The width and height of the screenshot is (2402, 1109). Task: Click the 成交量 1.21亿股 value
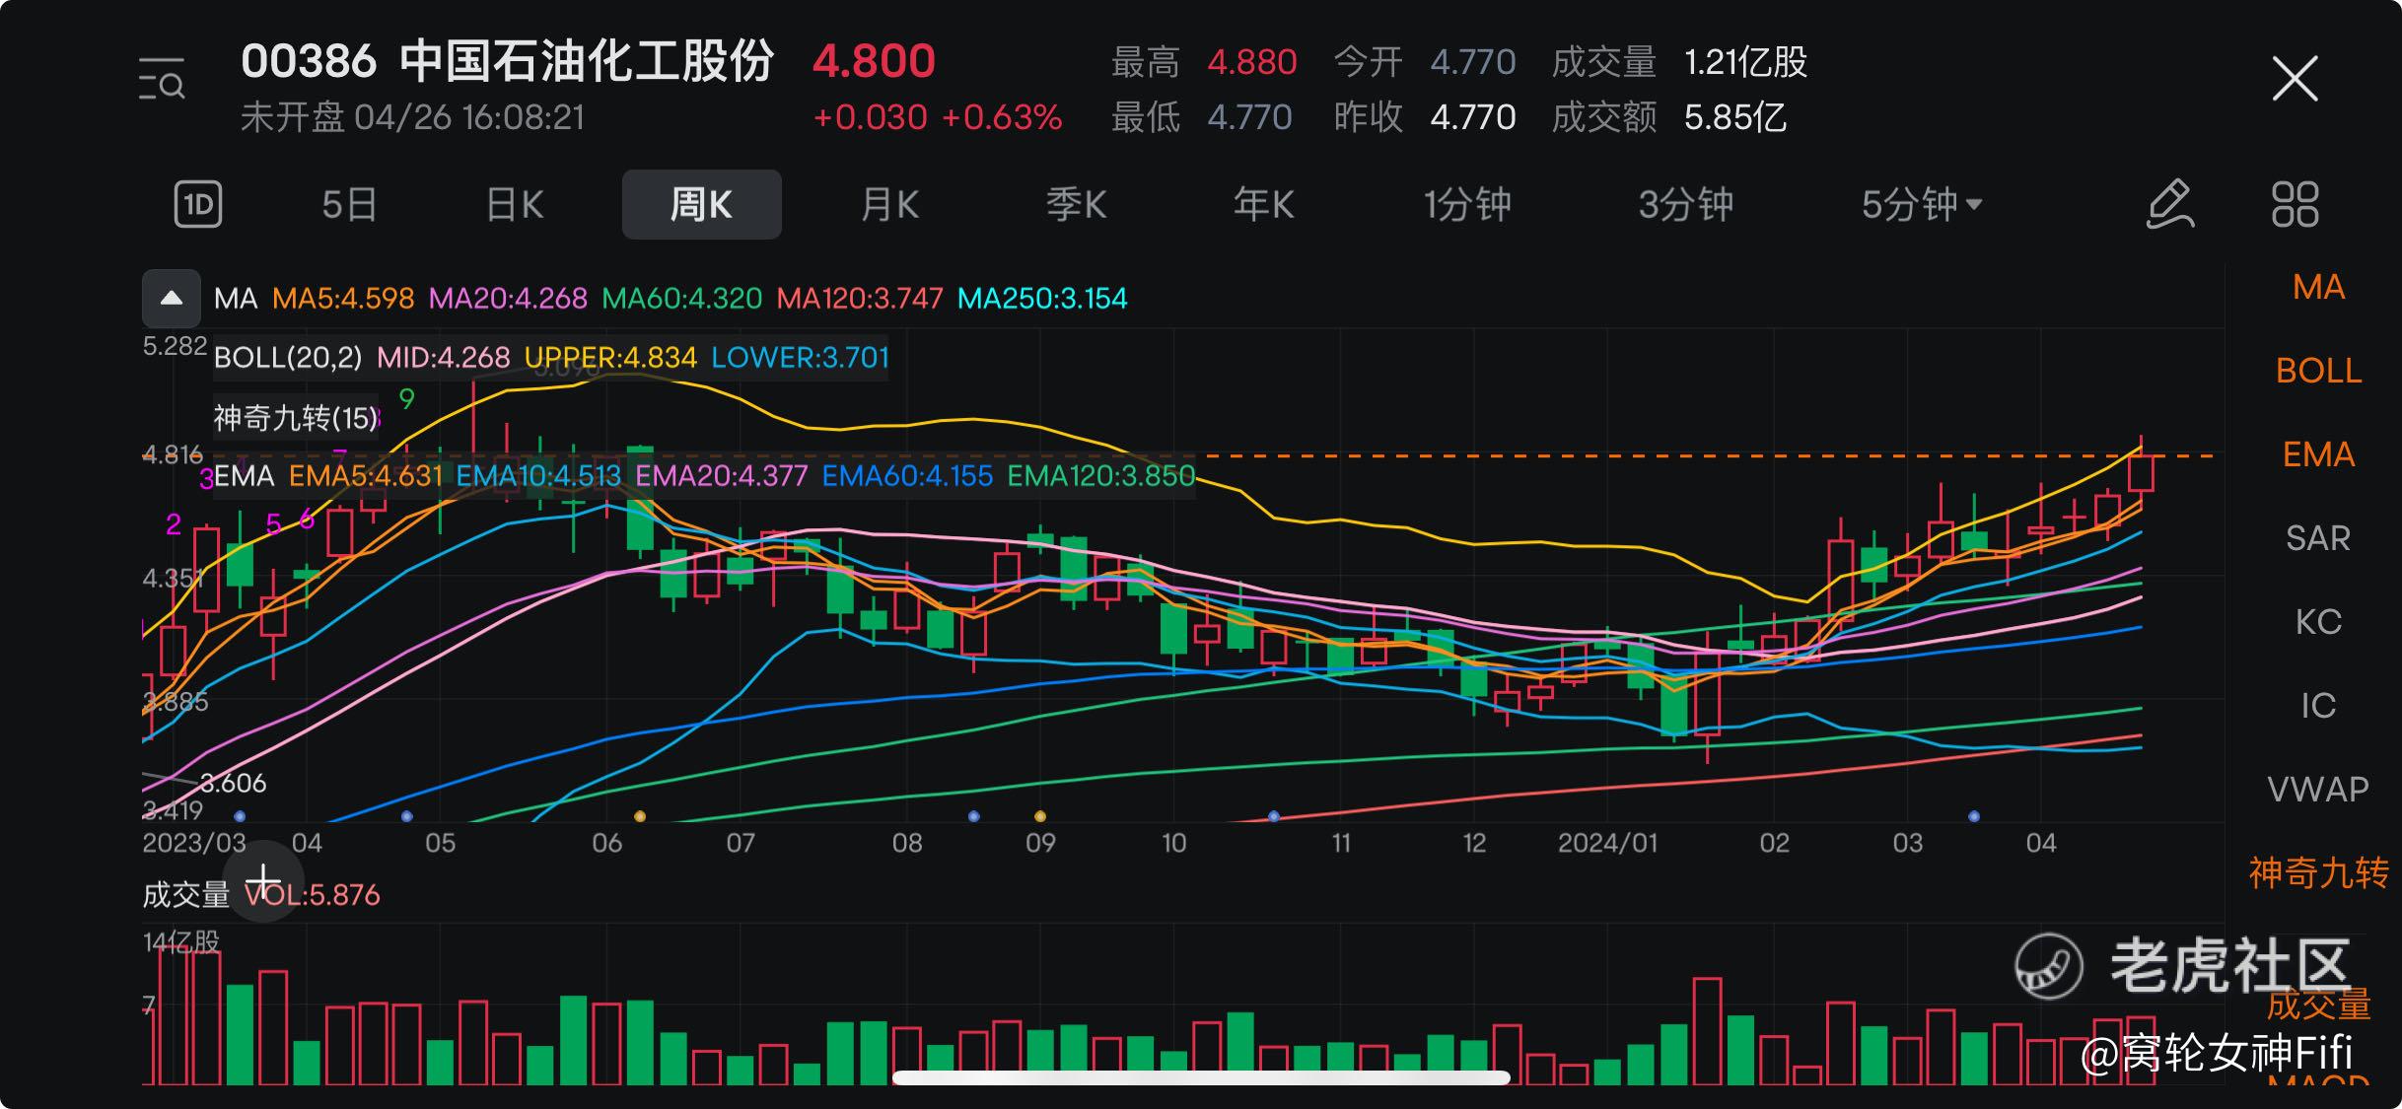(x=1745, y=62)
